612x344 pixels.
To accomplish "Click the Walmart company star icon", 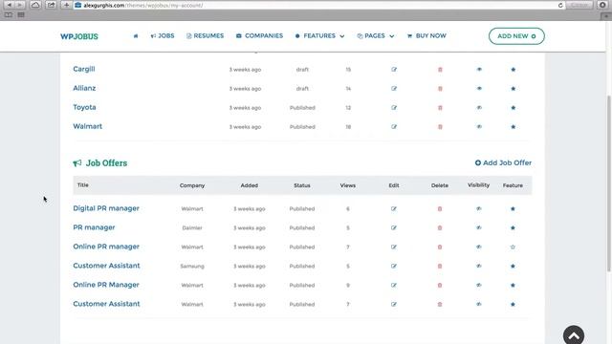I will 513,127.
